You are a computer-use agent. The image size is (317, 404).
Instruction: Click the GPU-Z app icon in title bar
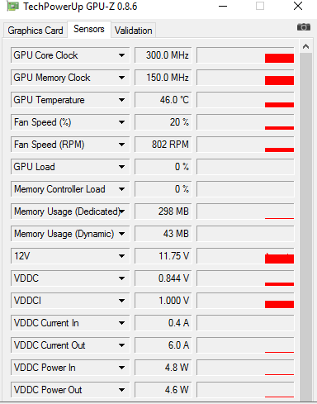pos(12,6)
